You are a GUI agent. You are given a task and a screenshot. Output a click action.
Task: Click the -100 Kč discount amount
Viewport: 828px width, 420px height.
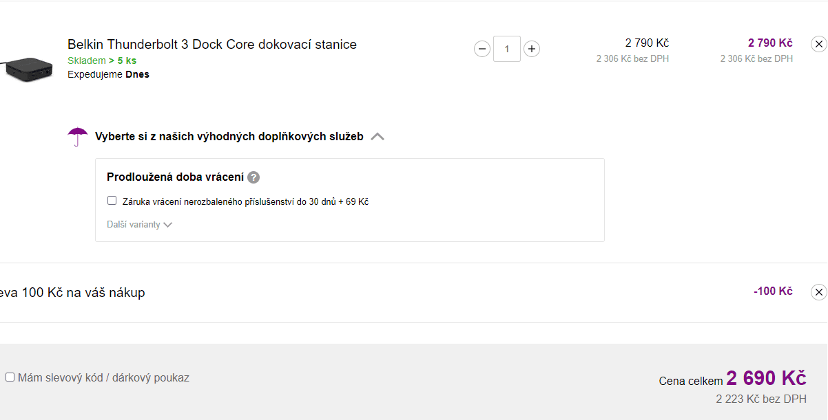773,291
